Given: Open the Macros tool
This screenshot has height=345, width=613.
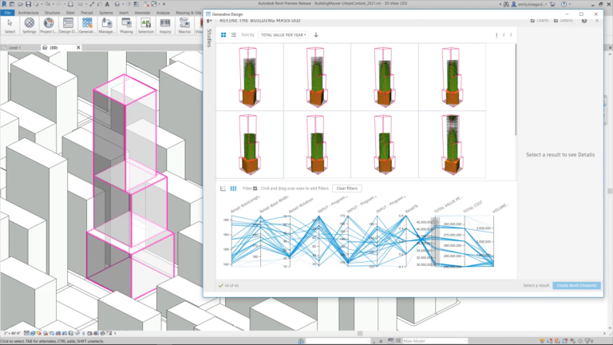Looking at the screenshot, I should [x=184, y=26].
